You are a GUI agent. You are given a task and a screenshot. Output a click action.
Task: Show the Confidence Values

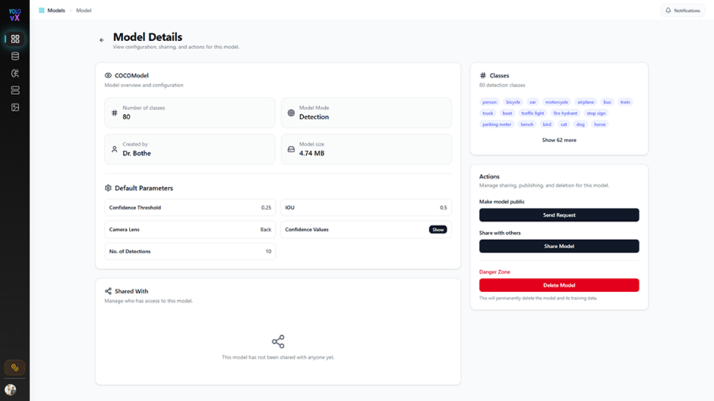(x=438, y=229)
